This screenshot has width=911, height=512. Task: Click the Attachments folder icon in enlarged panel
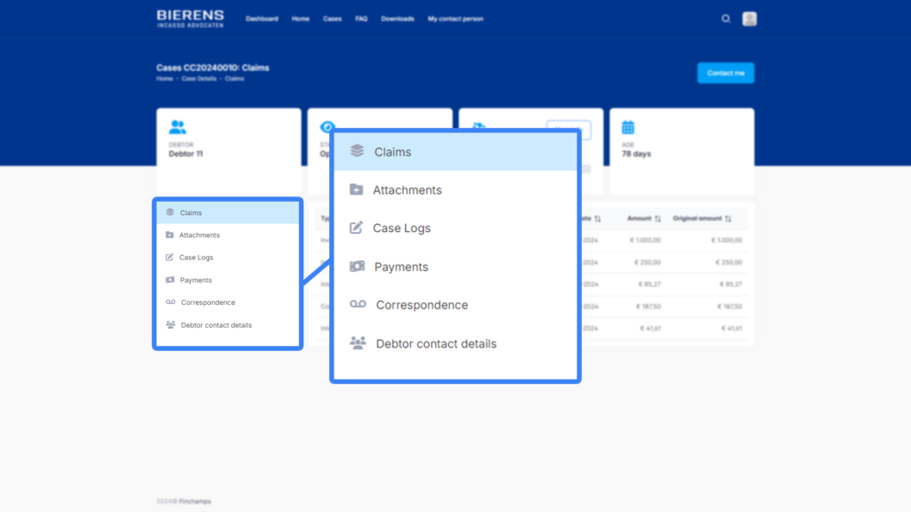(356, 189)
